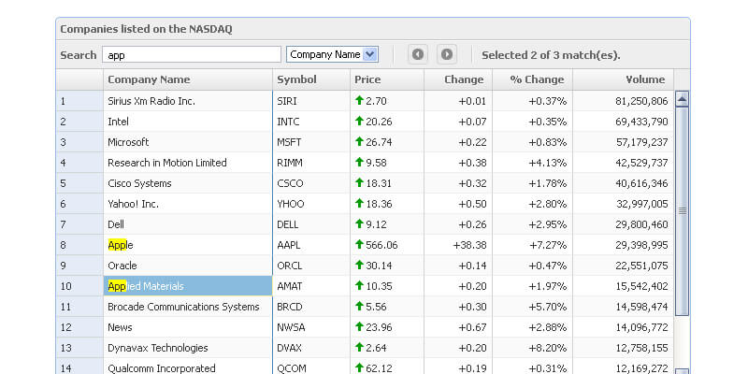Select the Apple company name cell
This screenshot has height=374, width=748.
click(187, 245)
